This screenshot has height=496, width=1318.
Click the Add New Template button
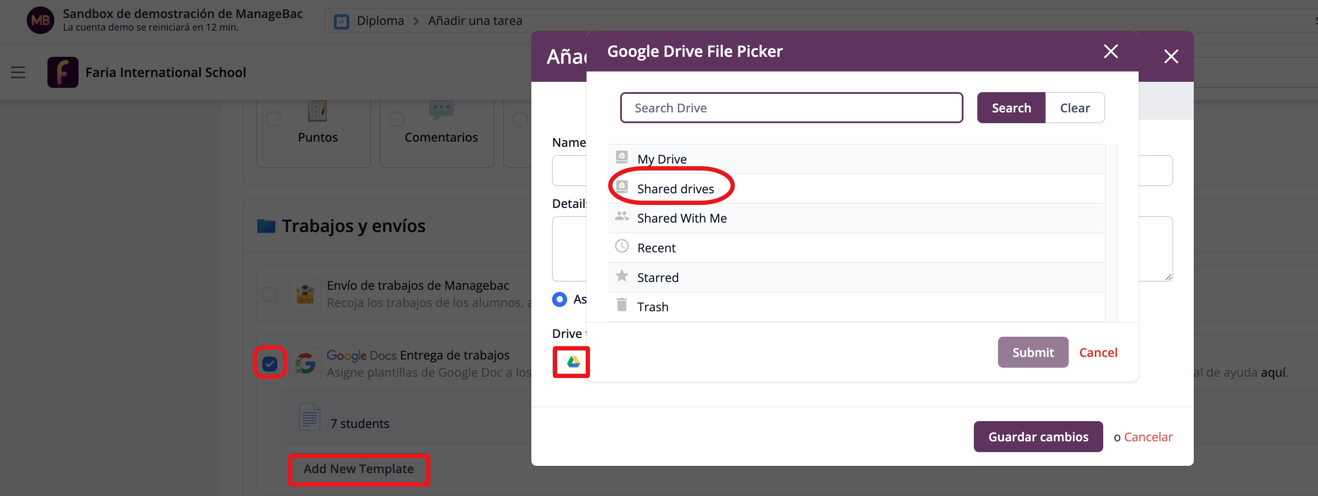(359, 469)
